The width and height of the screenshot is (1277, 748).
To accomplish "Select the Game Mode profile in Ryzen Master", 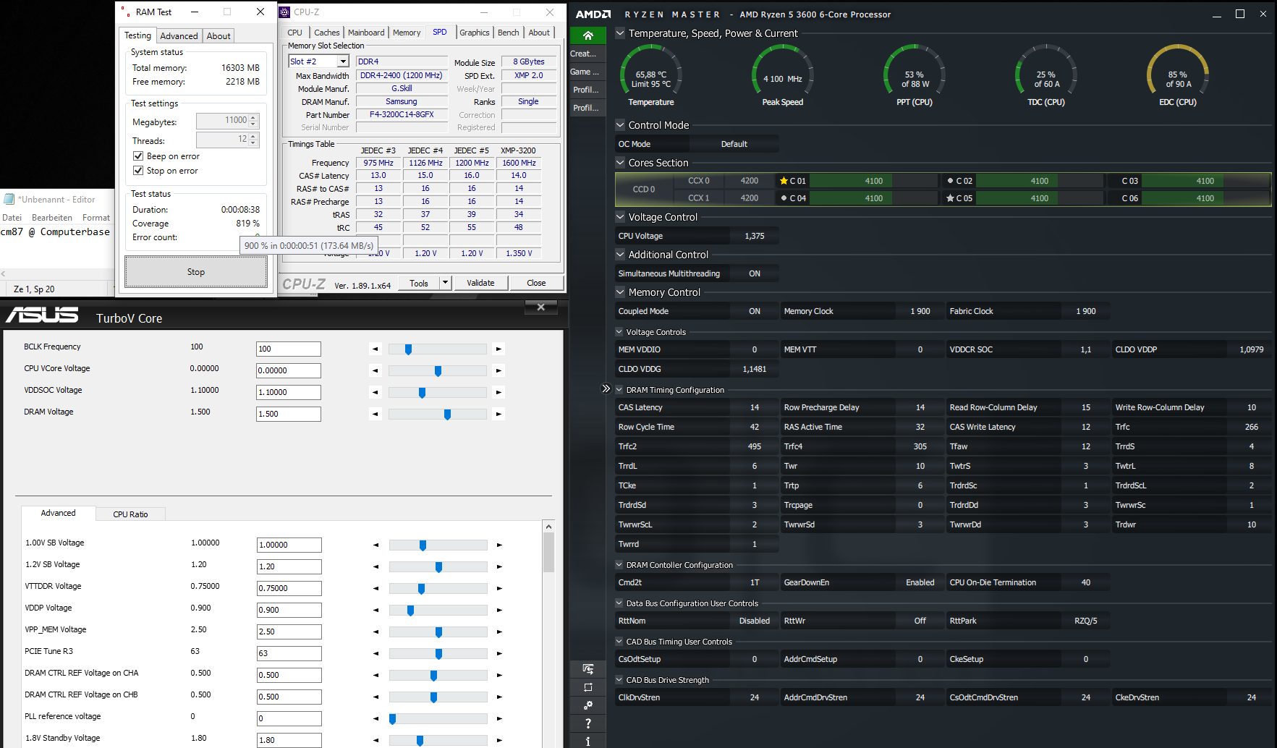I will (587, 72).
